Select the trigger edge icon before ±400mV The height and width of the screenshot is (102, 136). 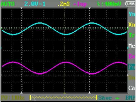[99, 4]
